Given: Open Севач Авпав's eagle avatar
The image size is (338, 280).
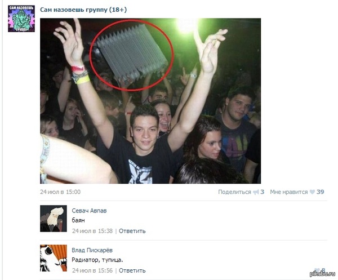Looking at the screenshot, I should click(x=54, y=219).
